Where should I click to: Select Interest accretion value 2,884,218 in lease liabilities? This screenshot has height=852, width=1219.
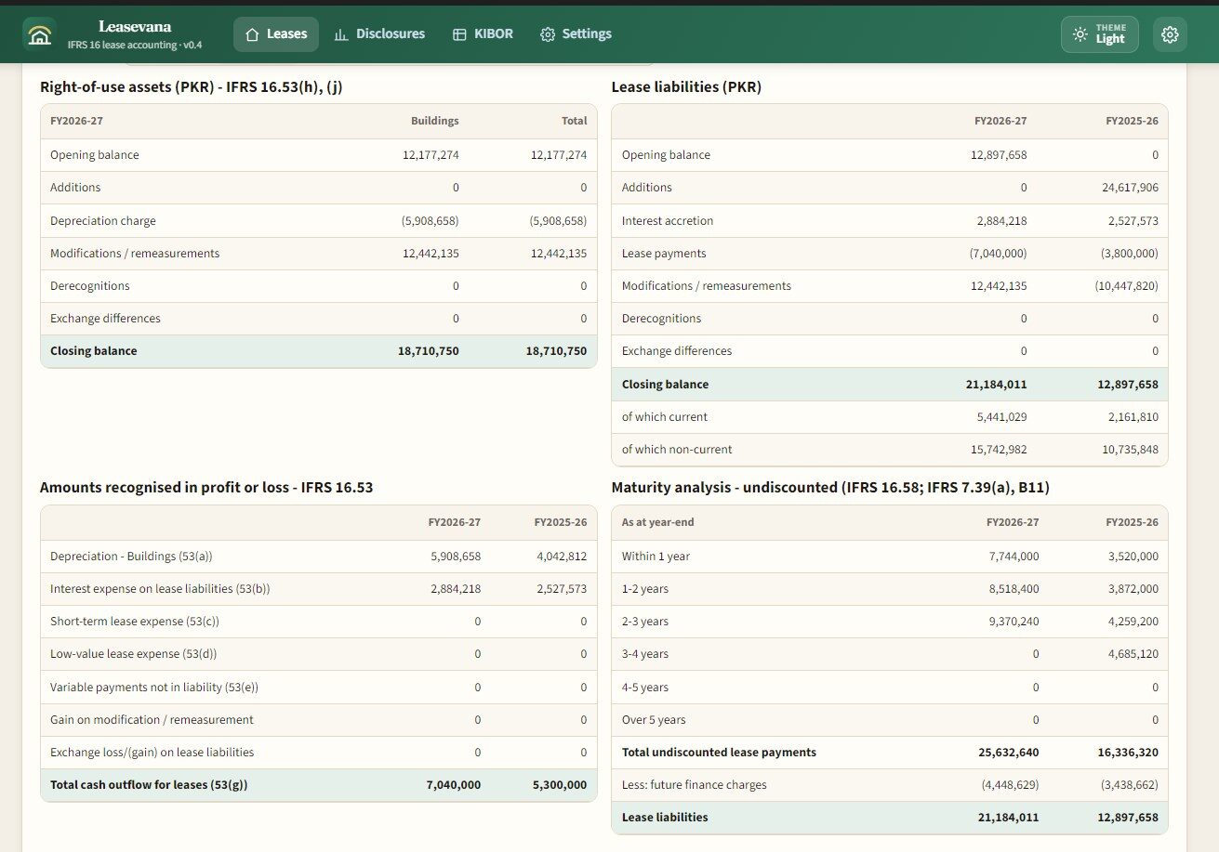pos(1001,221)
